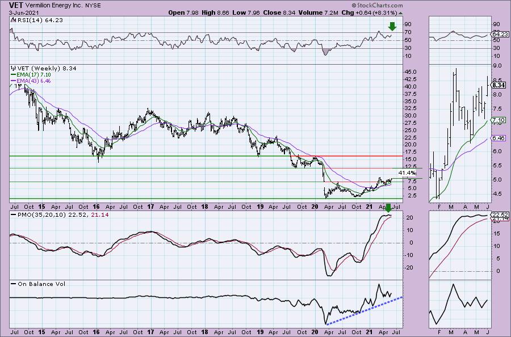This screenshot has height=337, width=511.
Task: Click the RSI(14) 64.23 panel label
Action: (x=39, y=20)
